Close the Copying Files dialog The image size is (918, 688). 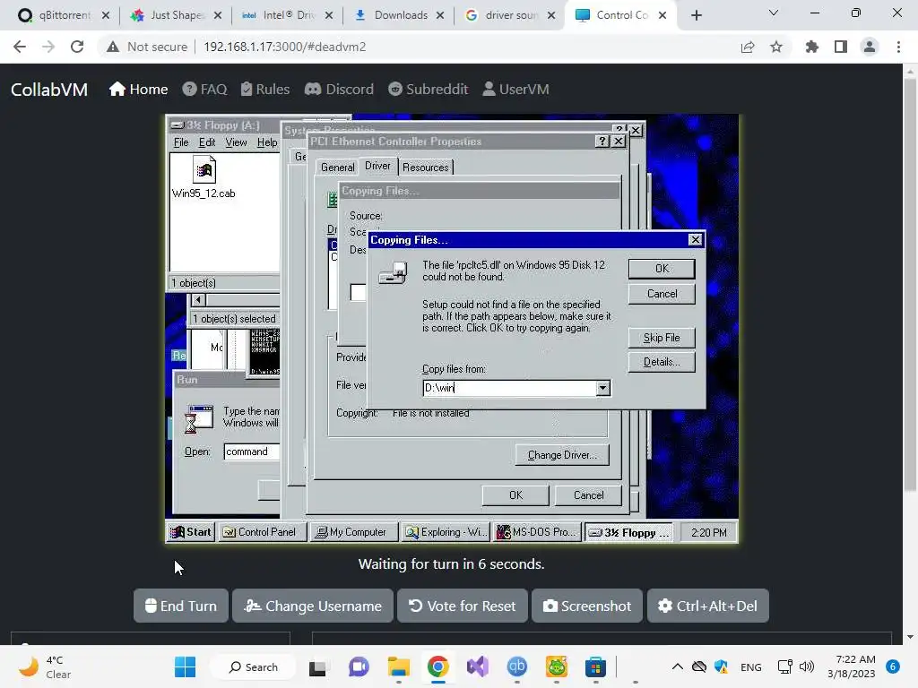click(695, 240)
